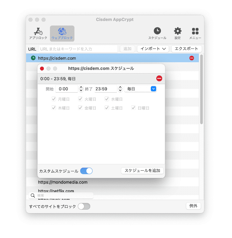Viewport: 232px width, 238px height.
Task: Click the 終了 time field 23:59
Action: coord(106,89)
